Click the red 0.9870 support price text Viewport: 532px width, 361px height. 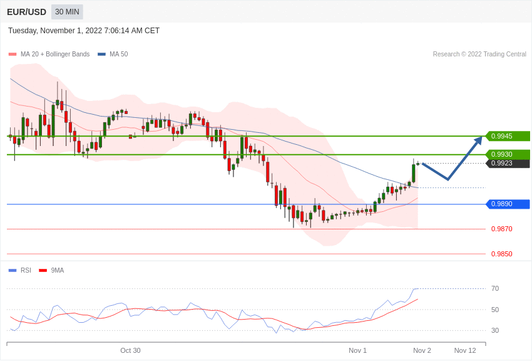click(502, 229)
